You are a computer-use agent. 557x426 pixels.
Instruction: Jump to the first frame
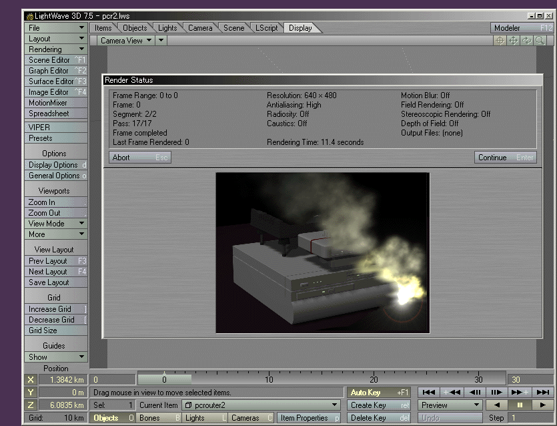pos(429,393)
